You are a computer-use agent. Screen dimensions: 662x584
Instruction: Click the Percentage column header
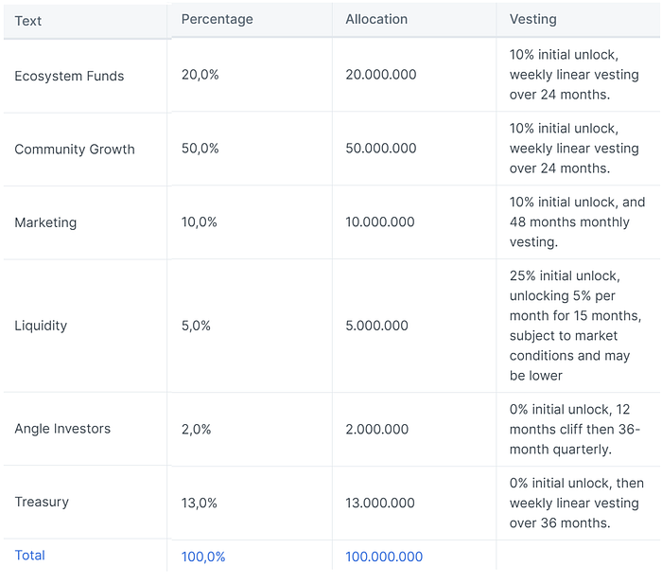tap(217, 19)
